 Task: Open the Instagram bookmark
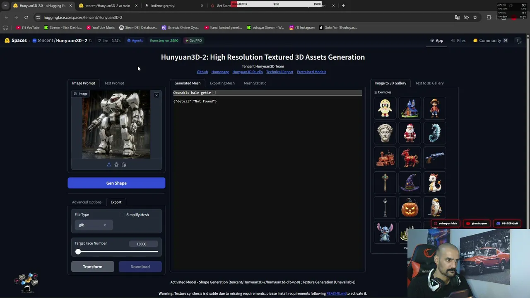tap(302, 28)
